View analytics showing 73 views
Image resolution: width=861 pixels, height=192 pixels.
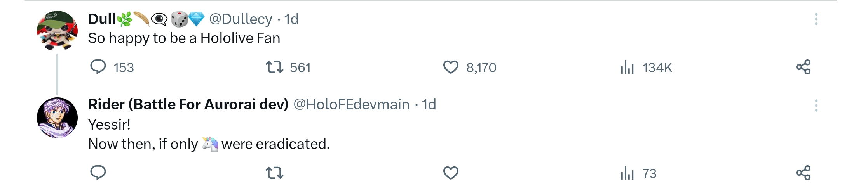pos(627,173)
